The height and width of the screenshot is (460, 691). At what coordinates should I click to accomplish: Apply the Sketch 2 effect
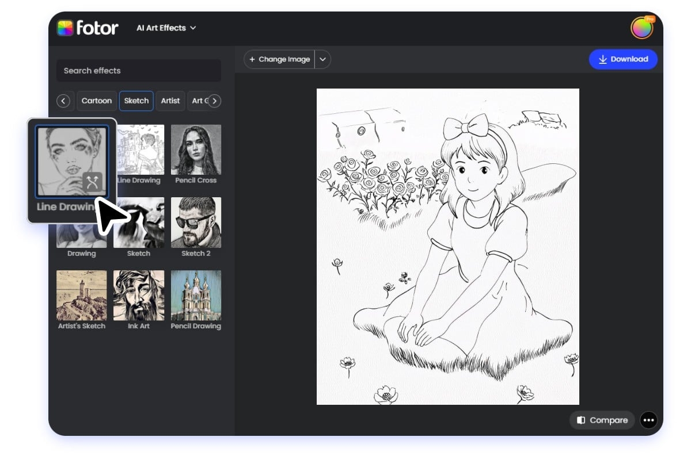pos(196,223)
